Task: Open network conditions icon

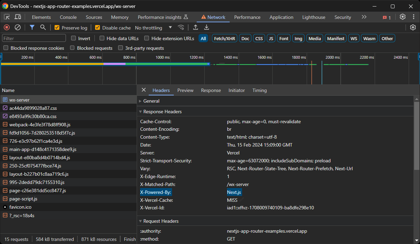Action: [181, 27]
